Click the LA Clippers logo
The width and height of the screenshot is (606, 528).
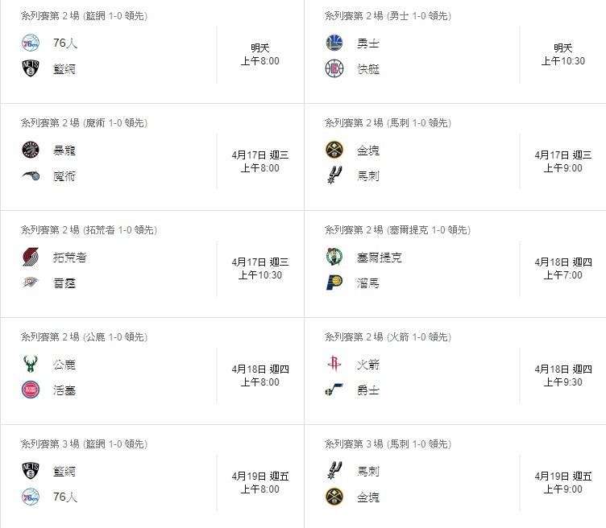334,69
